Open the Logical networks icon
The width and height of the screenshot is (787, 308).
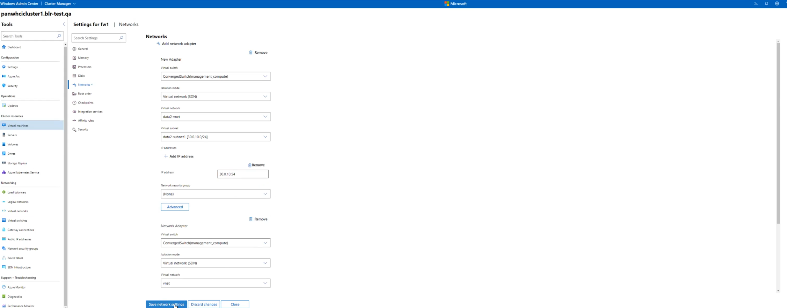[x=4, y=202]
